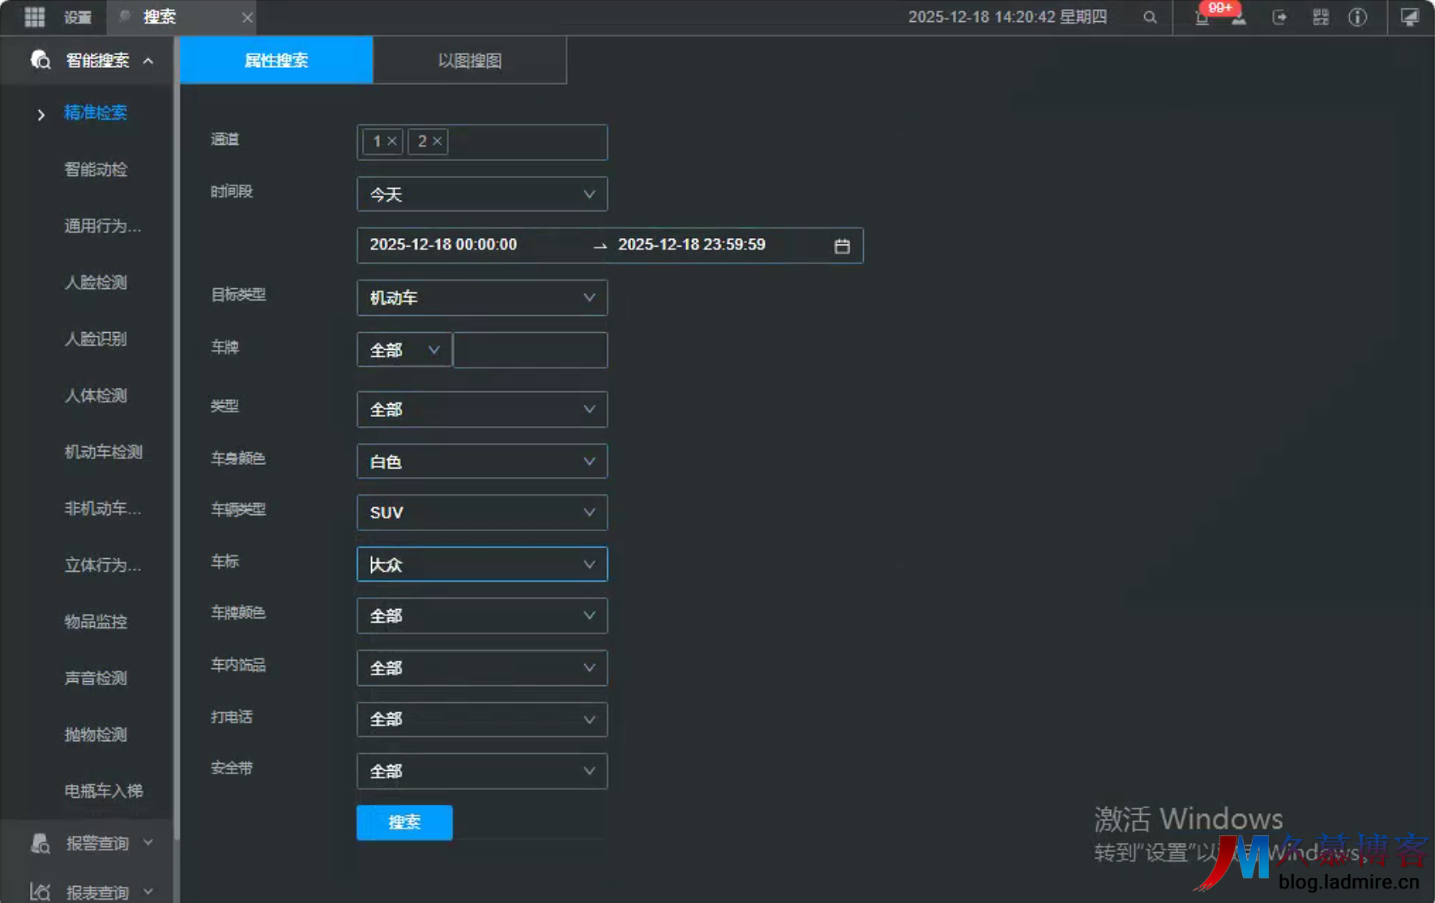Click the license plate number input field
This screenshot has width=1435, height=903.
pyautogui.click(x=530, y=350)
